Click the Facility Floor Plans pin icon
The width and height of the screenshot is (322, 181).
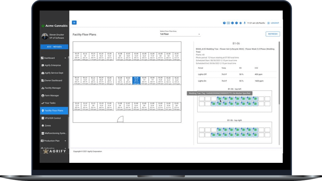pyautogui.click(x=43, y=111)
